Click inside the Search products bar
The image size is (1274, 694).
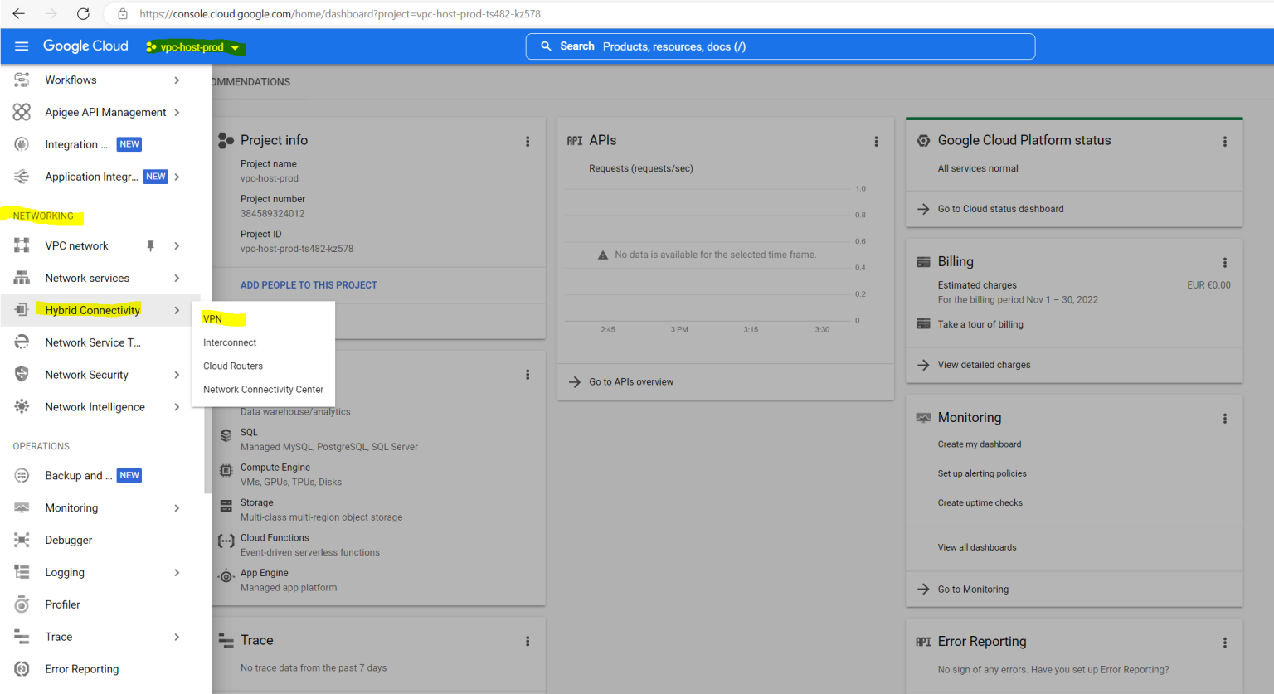[x=780, y=46]
